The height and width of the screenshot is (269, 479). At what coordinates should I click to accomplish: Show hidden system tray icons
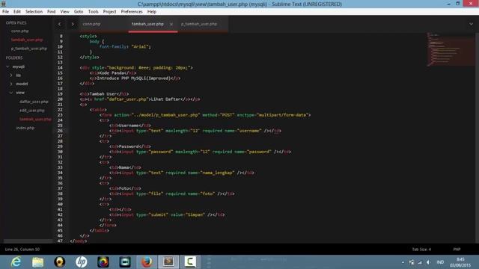click(x=403, y=262)
